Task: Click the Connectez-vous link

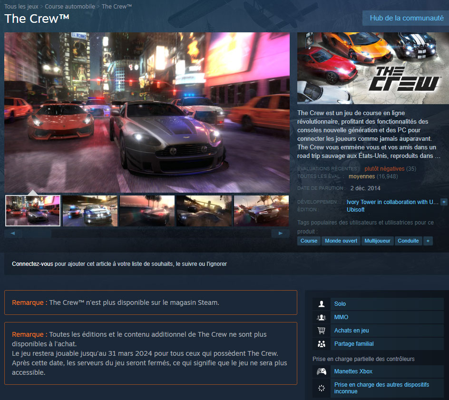Action: 32,263
